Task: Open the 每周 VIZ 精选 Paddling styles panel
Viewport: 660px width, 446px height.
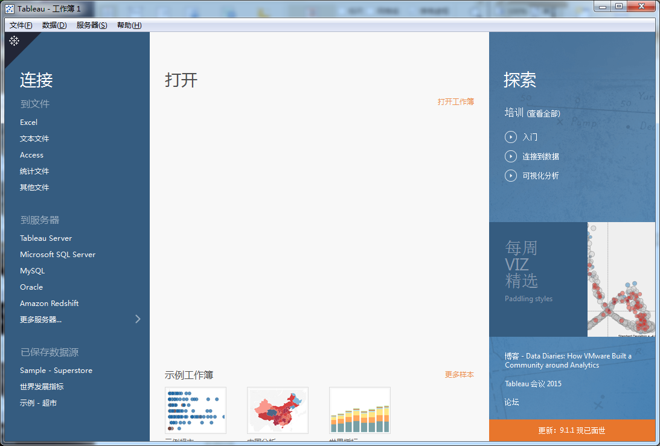Action: [538, 279]
